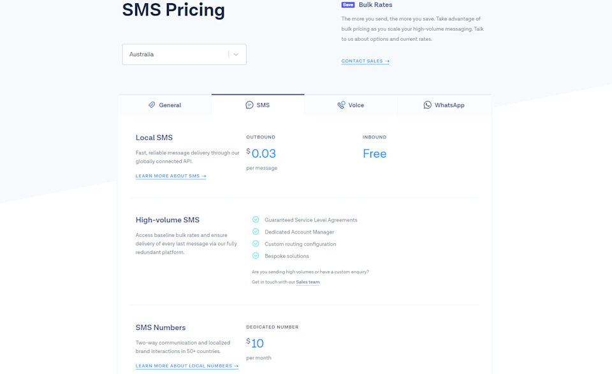Switch to the Voice tab

351,105
